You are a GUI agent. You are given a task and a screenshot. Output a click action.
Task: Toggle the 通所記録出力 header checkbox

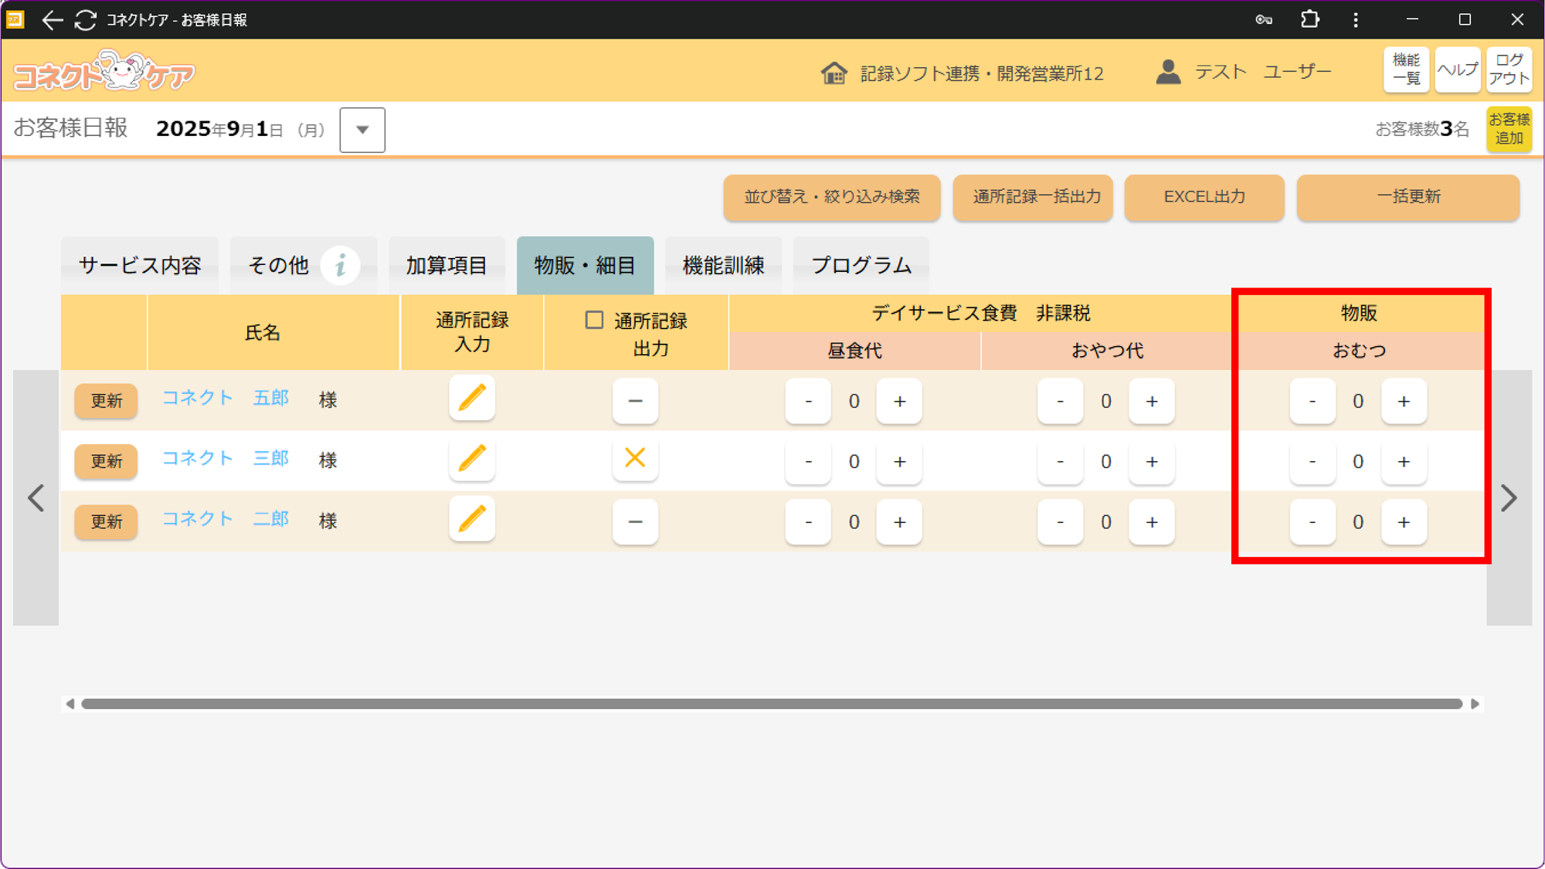594,320
